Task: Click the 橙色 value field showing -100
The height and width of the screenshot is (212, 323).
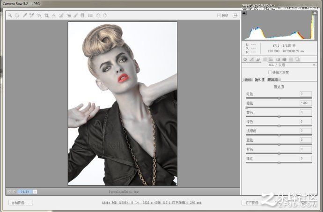Action: [x=306, y=103]
